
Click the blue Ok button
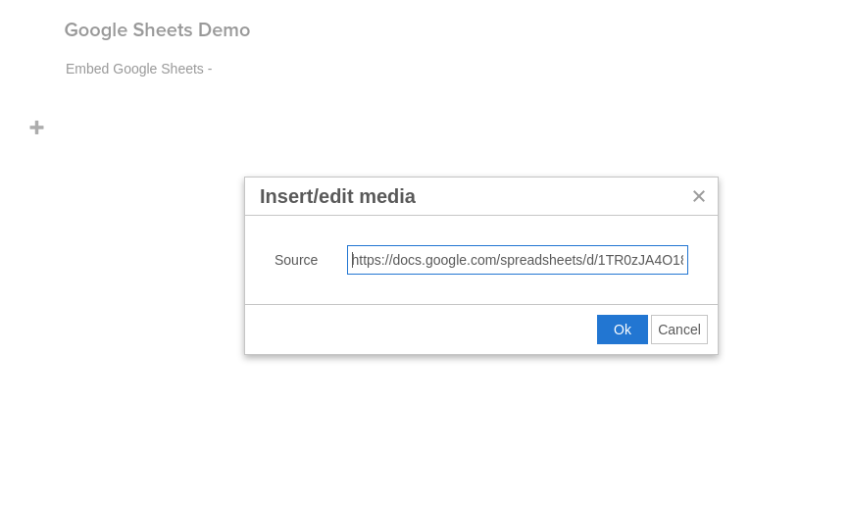coord(623,330)
